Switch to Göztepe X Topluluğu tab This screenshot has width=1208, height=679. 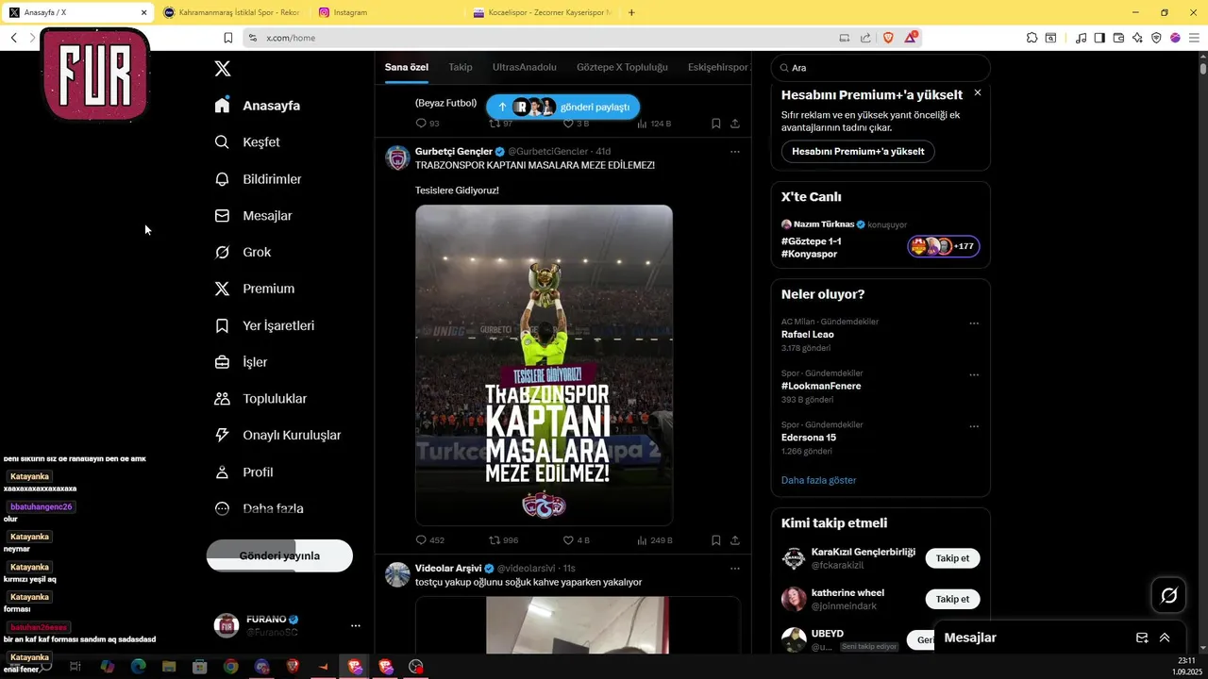[x=622, y=68]
